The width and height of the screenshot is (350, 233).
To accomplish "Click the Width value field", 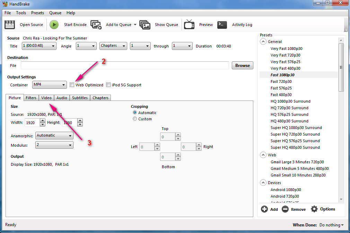I will [x=32, y=122].
